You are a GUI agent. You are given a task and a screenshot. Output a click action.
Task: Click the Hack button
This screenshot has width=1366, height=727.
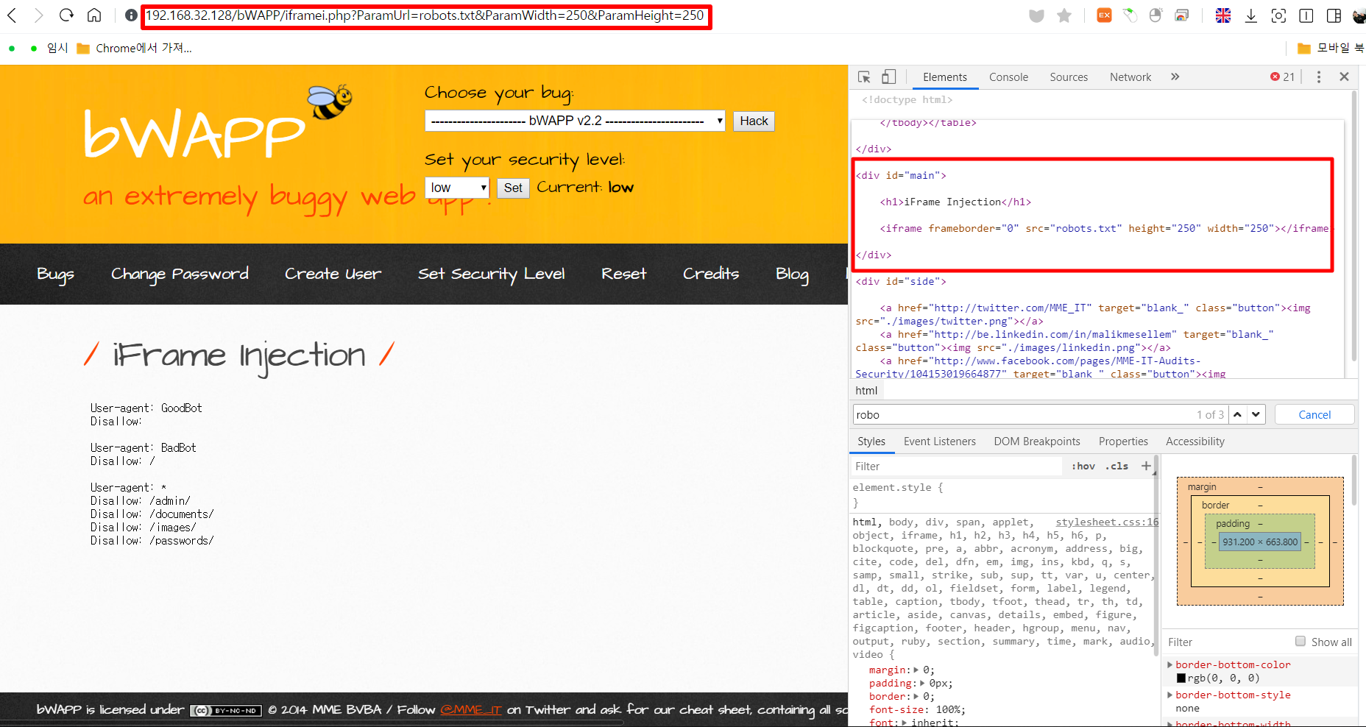[x=754, y=121]
